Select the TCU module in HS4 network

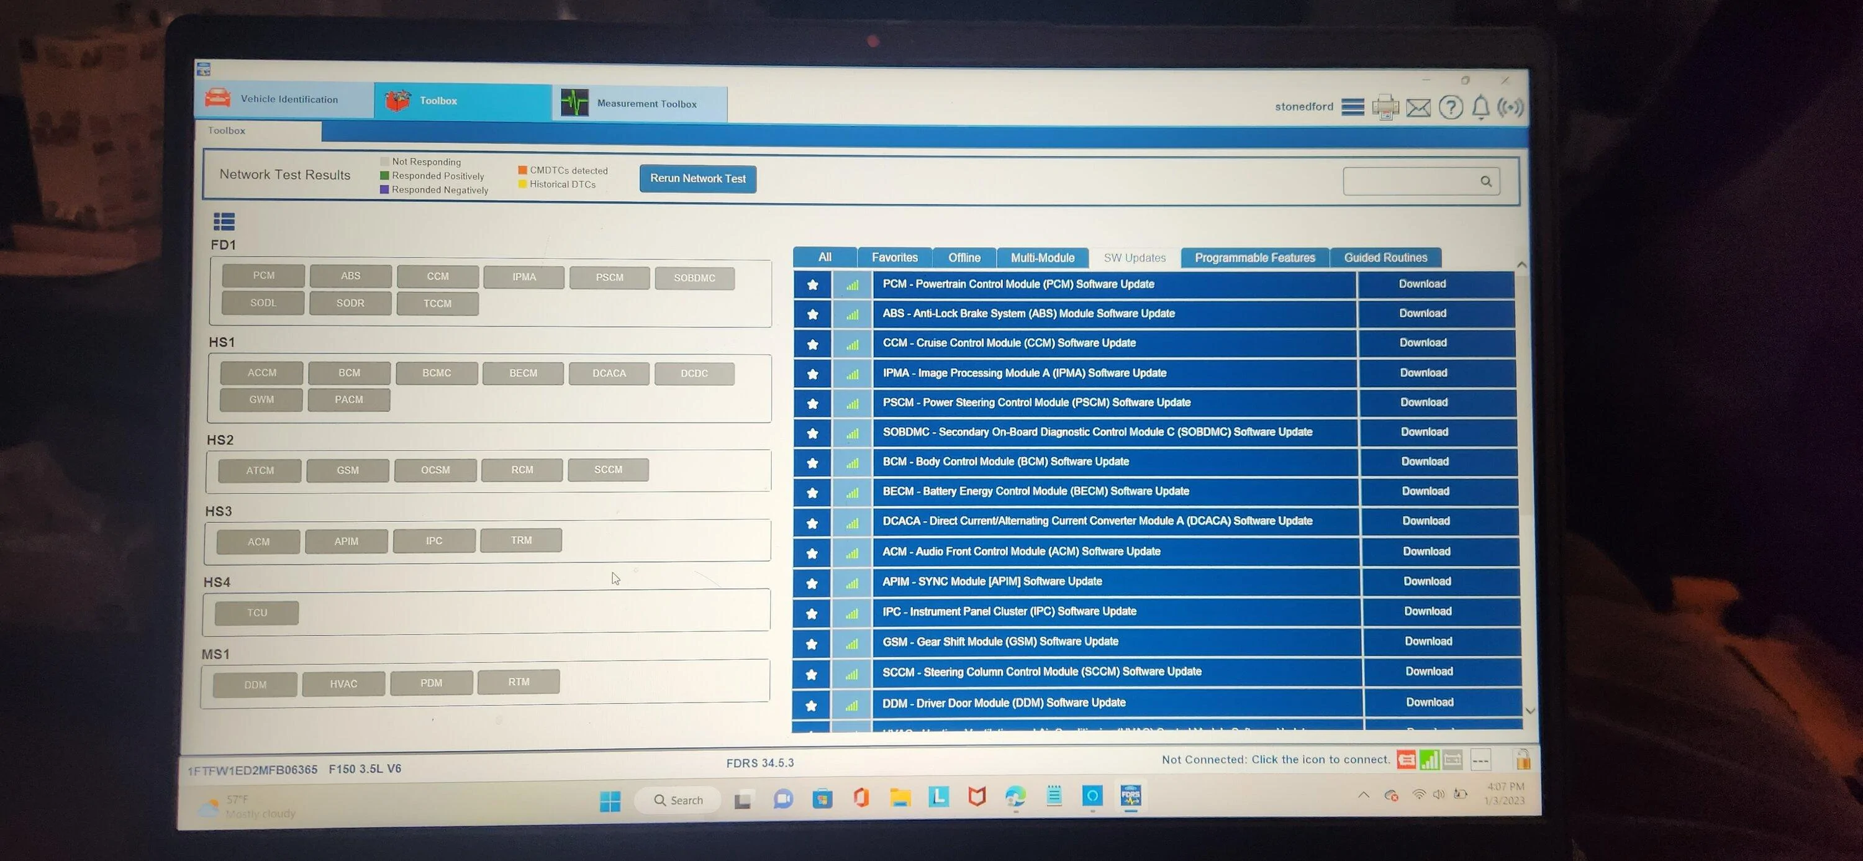(x=256, y=613)
